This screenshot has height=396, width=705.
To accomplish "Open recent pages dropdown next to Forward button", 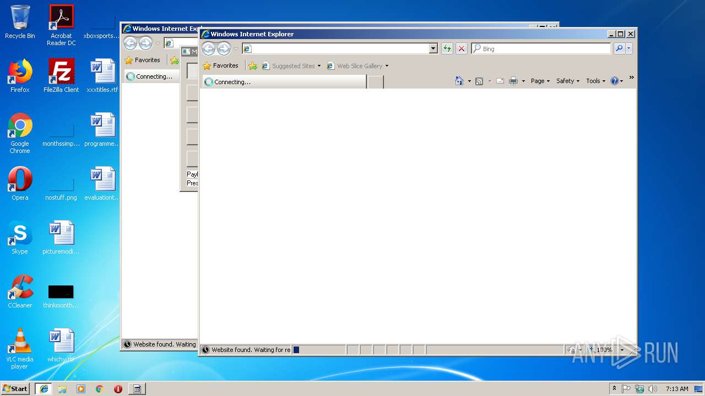I will [236, 49].
